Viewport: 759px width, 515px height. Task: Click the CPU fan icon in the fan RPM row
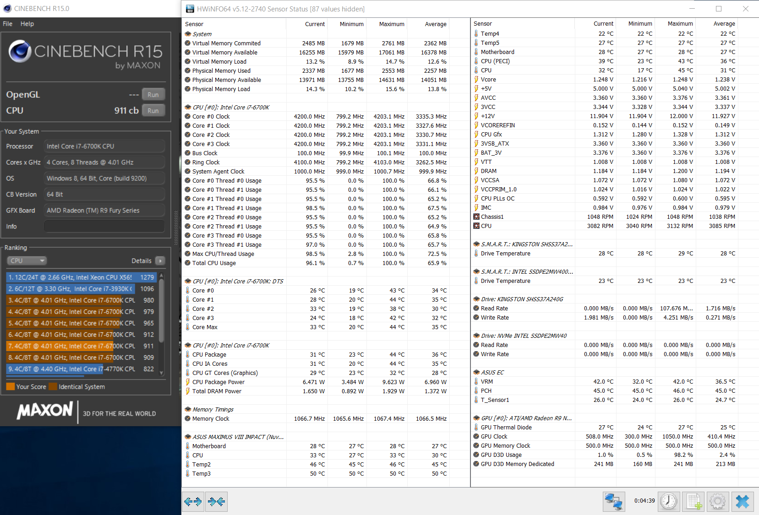click(x=476, y=226)
